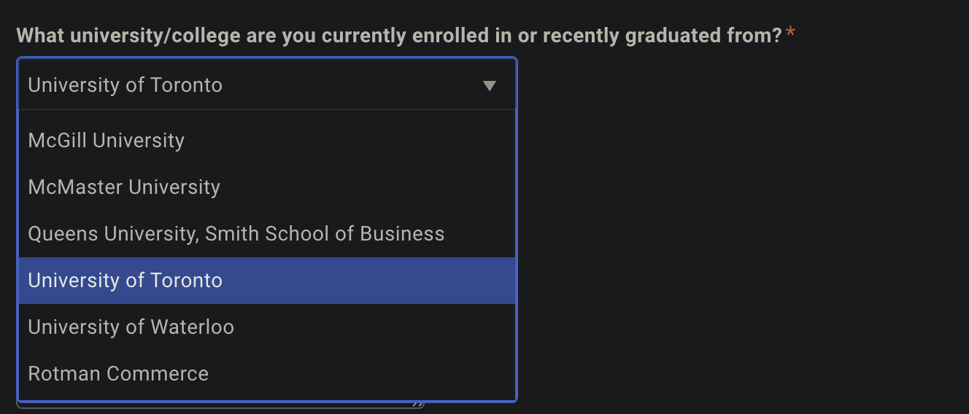
Task: Close the list using the down triangle
Action: tap(490, 86)
